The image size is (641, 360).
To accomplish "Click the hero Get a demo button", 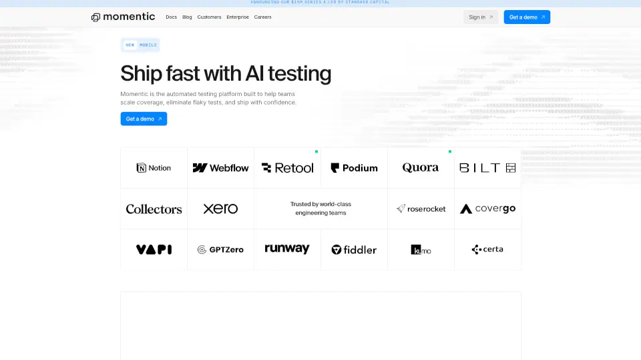I will (144, 119).
